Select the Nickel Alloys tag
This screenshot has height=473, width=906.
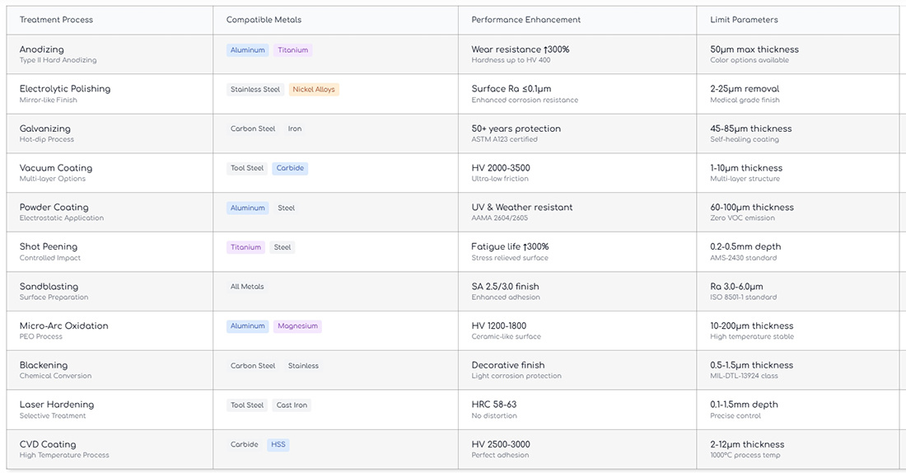(314, 90)
